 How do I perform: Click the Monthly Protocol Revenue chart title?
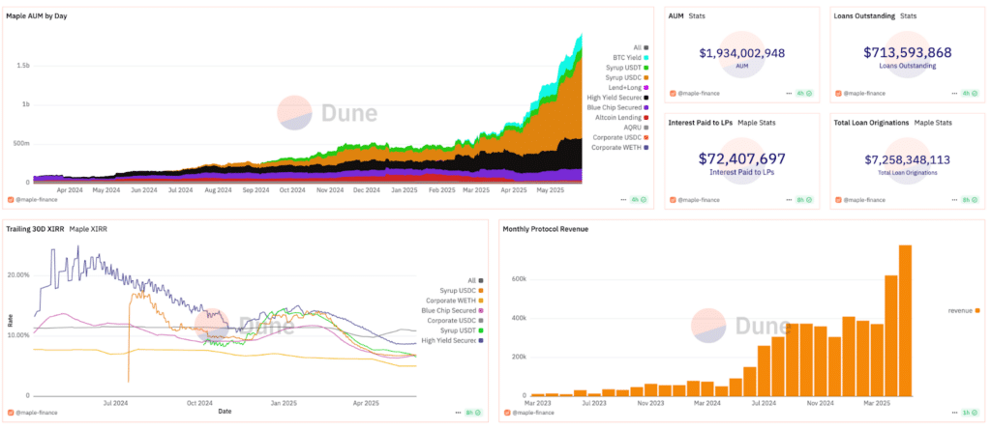coord(547,229)
